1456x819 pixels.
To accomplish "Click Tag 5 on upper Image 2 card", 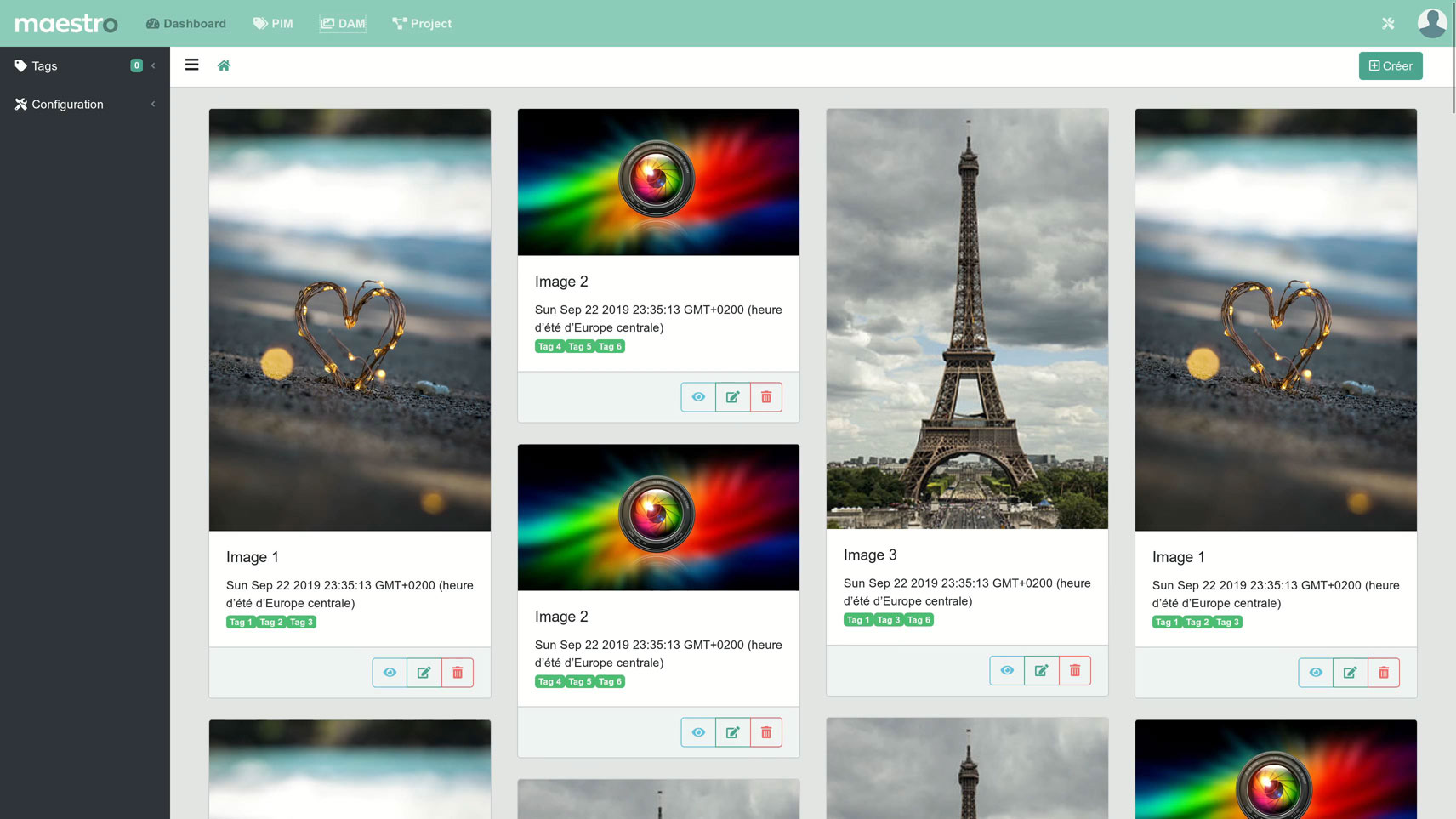I will 580,346.
